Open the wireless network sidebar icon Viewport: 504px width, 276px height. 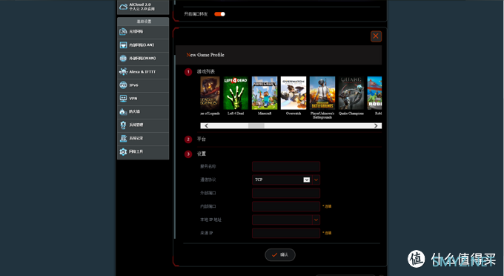123,31
